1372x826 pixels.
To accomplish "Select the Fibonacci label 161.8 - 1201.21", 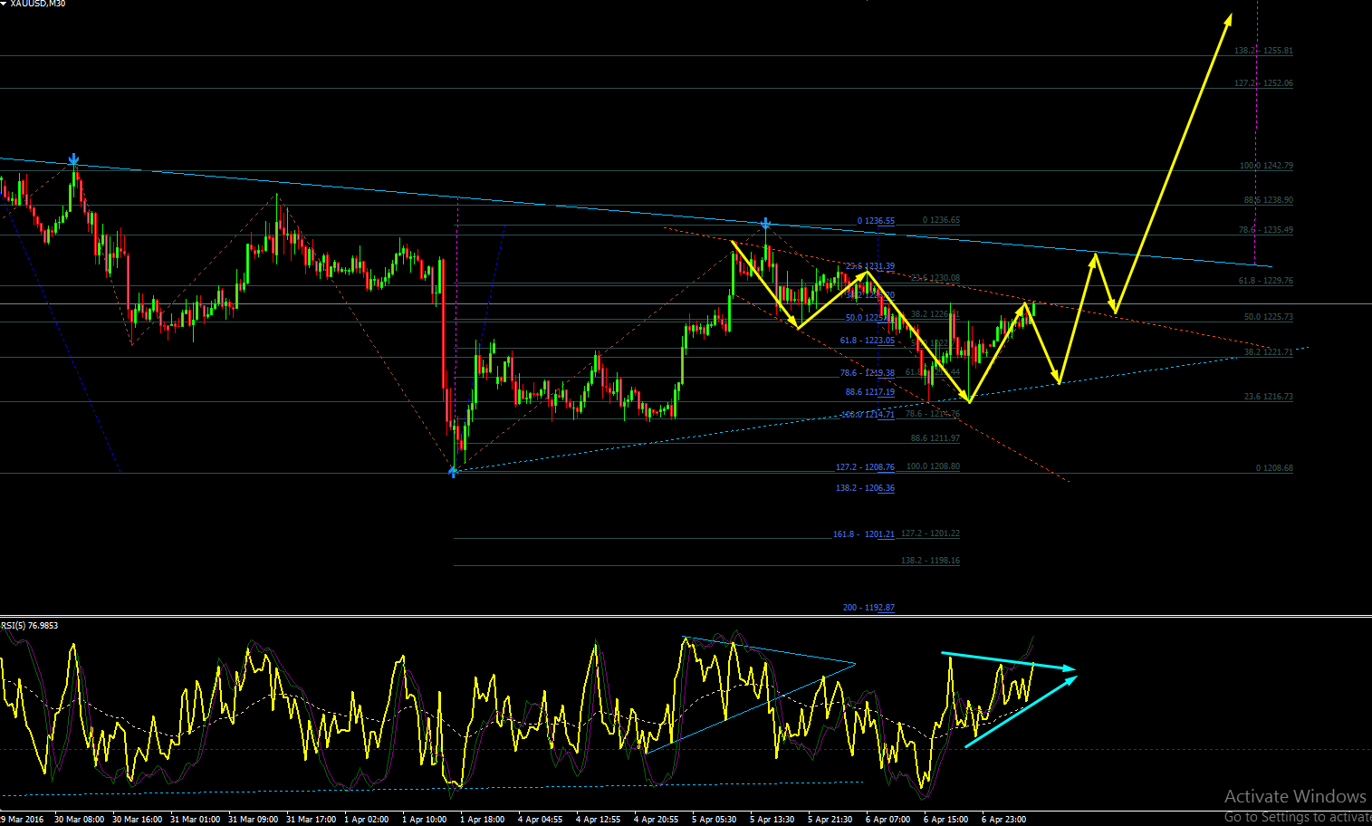I will coord(864,534).
